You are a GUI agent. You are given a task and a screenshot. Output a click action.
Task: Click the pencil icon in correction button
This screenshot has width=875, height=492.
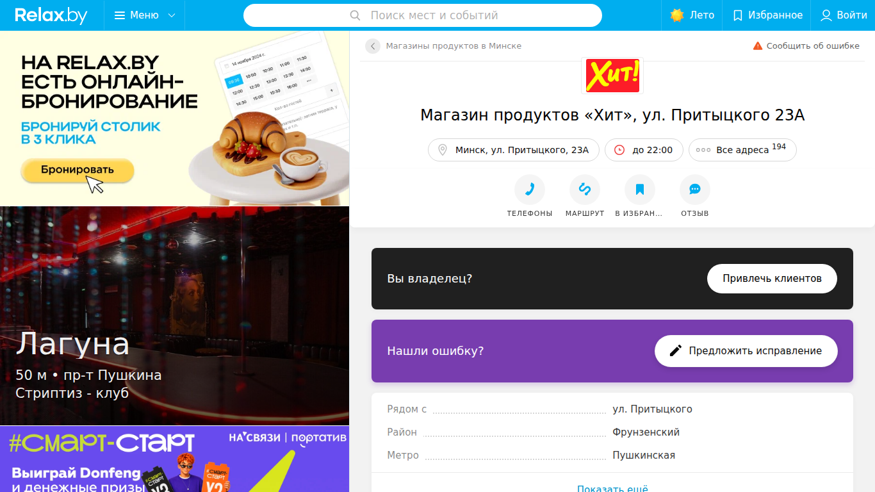pos(675,351)
